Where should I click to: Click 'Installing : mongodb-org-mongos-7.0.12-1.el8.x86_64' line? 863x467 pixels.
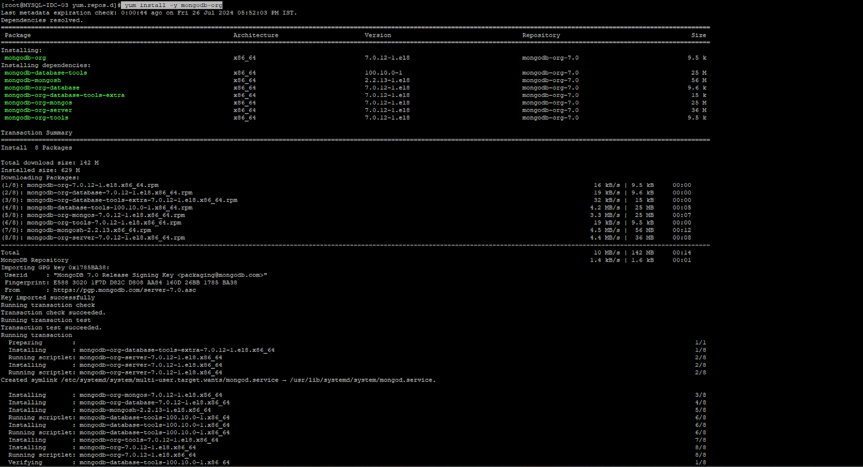point(115,395)
